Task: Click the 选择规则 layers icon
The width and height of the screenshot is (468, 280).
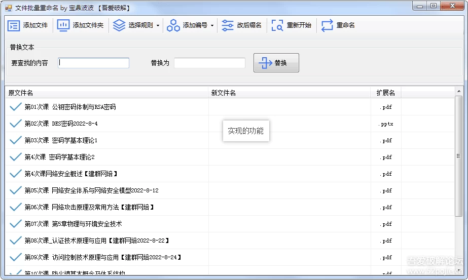Action: 119,25
